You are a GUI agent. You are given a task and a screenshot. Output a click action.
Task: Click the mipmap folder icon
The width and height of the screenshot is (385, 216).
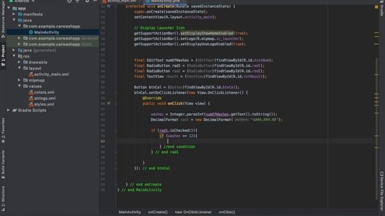[x=25, y=80]
